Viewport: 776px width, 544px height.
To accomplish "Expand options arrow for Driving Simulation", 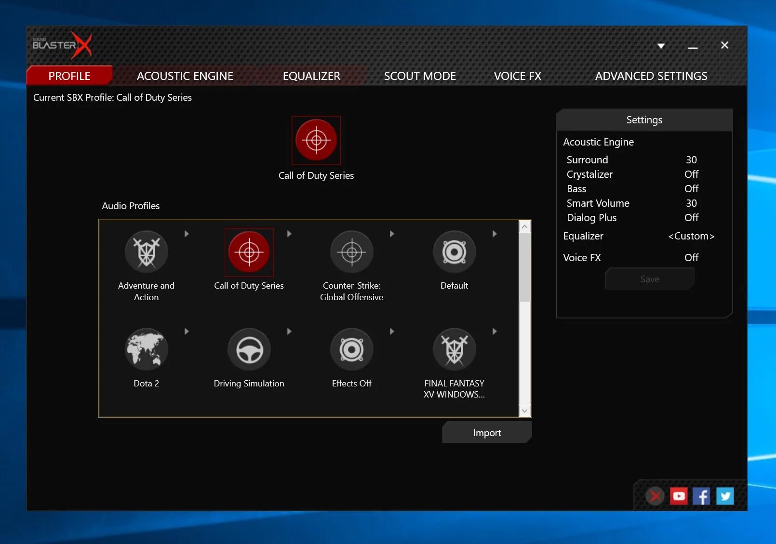I will coord(289,332).
